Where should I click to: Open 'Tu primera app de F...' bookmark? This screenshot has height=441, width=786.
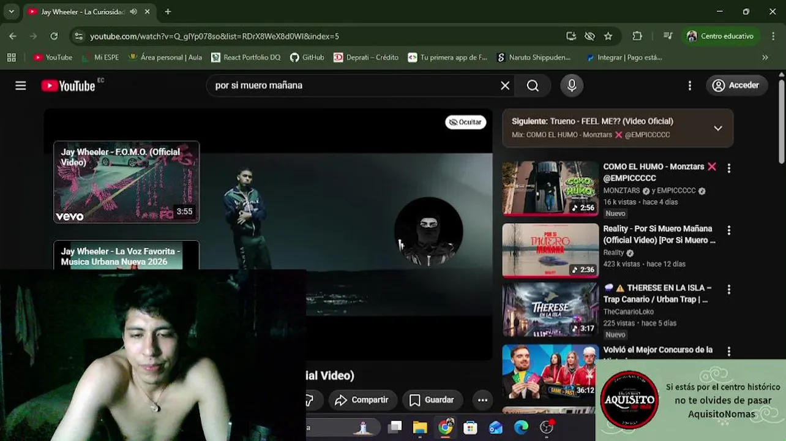(447, 58)
